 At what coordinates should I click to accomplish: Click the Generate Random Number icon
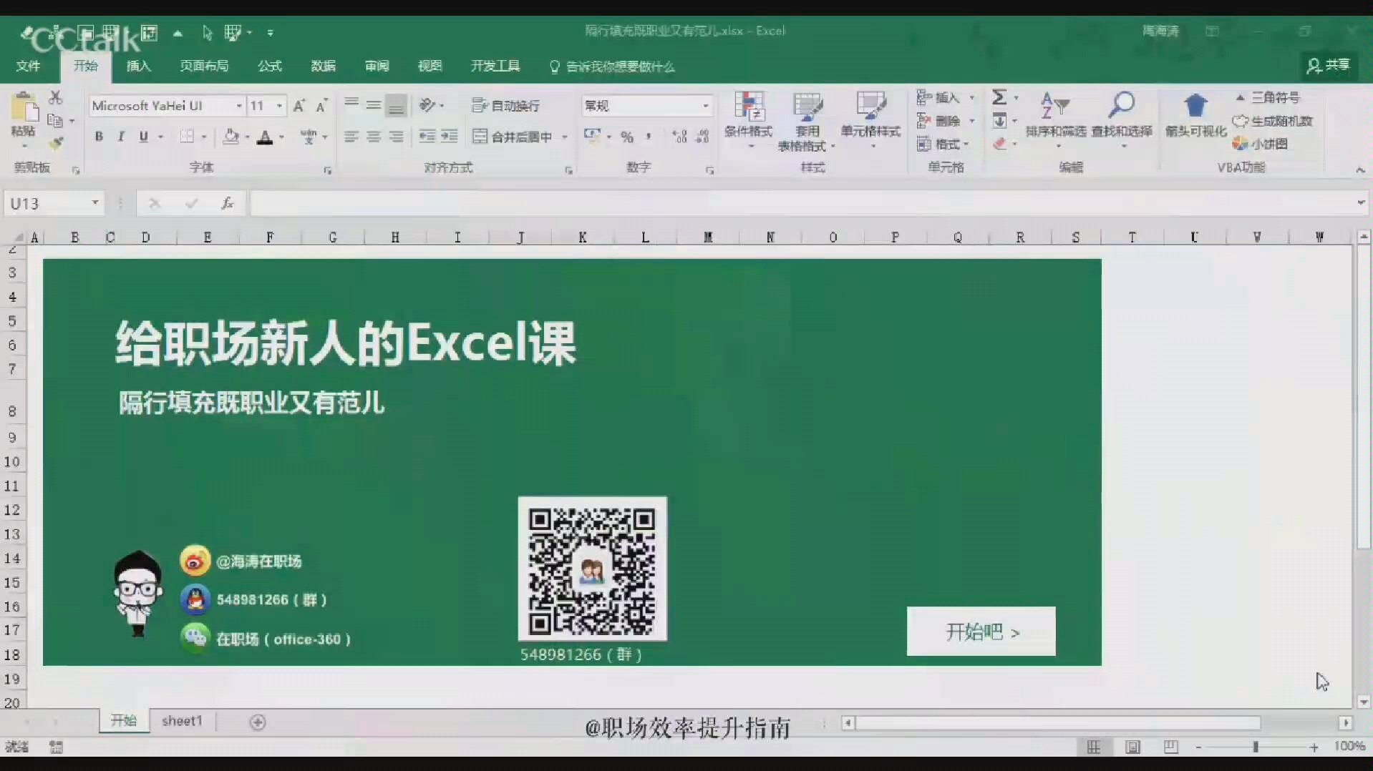coord(1240,122)
